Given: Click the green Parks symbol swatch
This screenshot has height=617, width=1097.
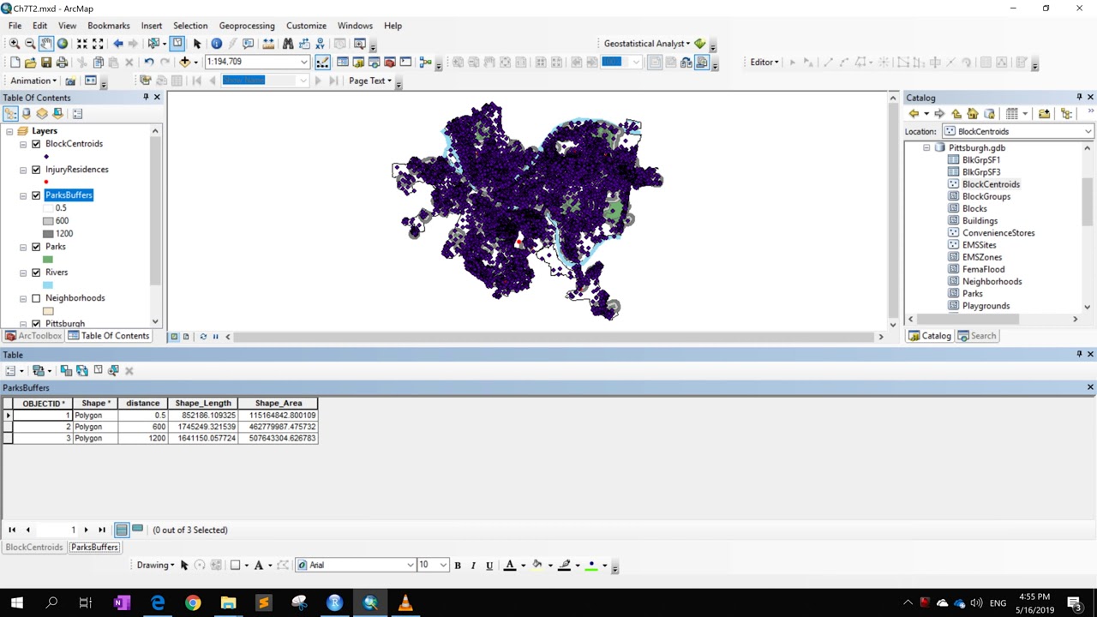Looking at the screenshot, I should click(x=48, y=260).
